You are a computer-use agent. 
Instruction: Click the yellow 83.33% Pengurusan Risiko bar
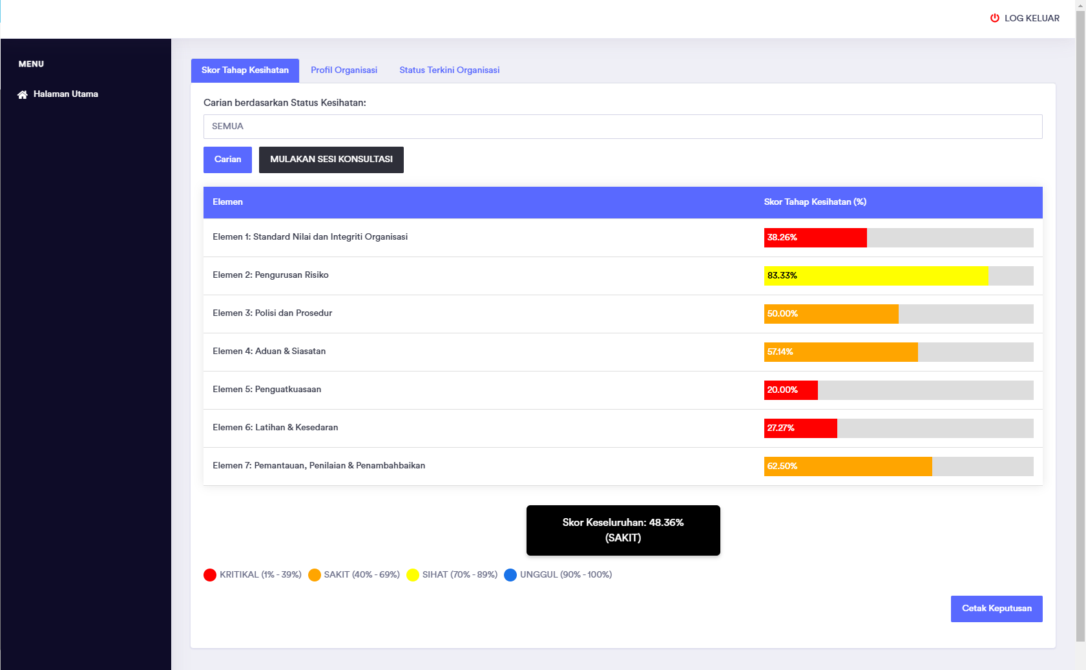point(875,276)
